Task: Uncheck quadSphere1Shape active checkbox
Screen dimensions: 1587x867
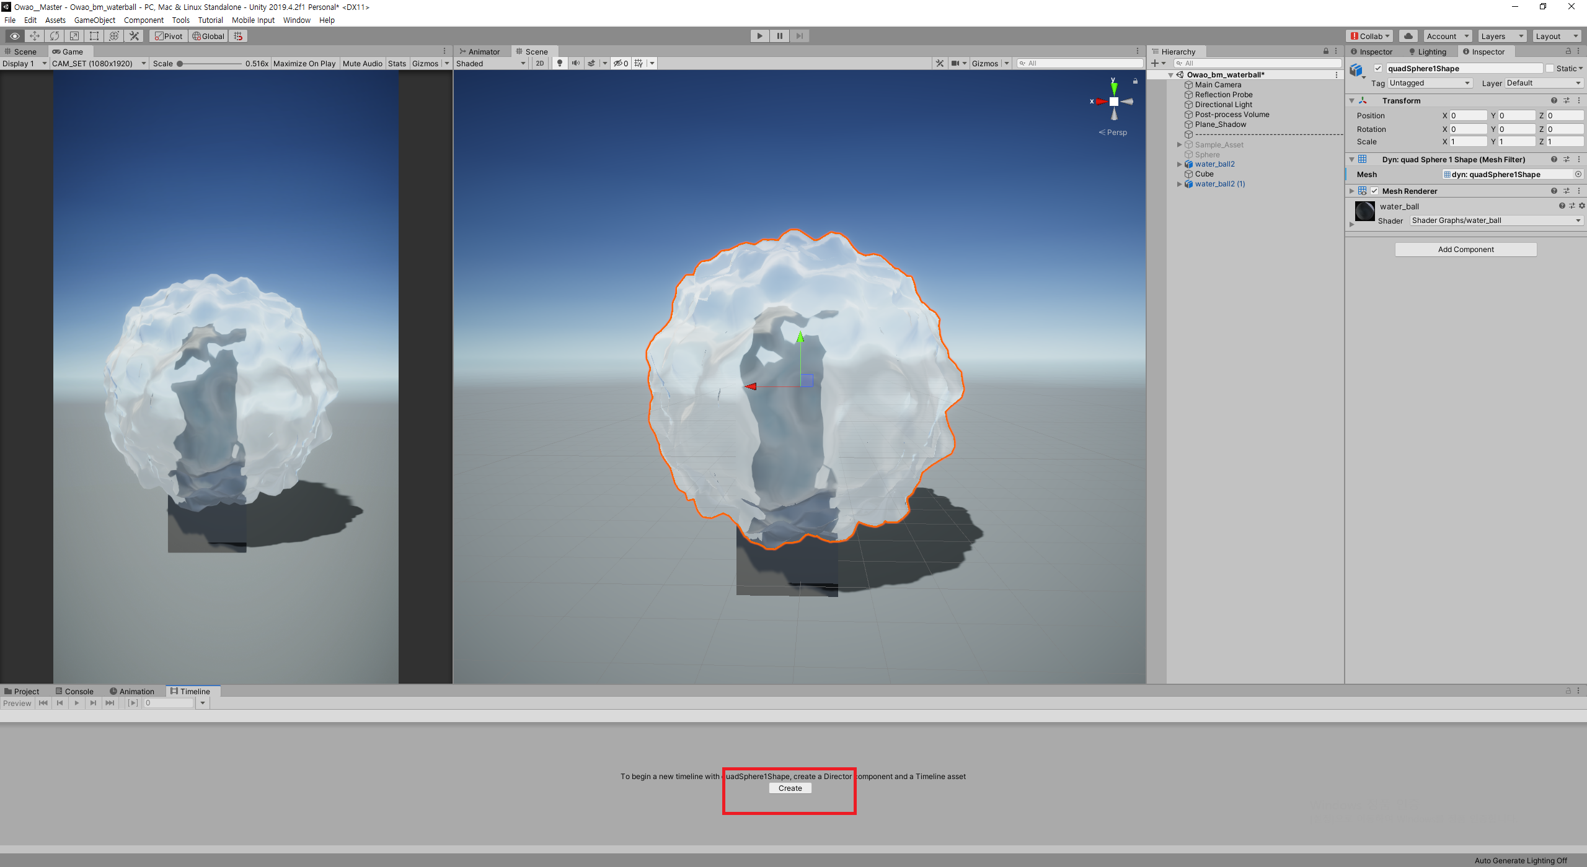Action: coord(1378,68)
